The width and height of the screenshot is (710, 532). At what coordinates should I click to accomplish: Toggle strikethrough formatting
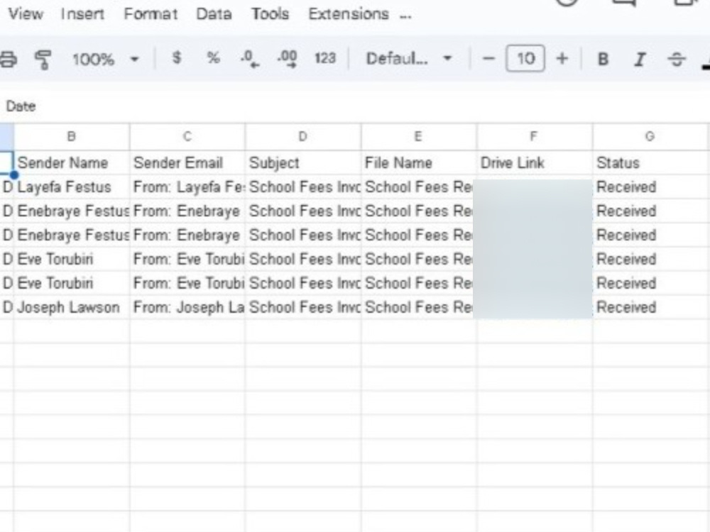tap(677, 60)
